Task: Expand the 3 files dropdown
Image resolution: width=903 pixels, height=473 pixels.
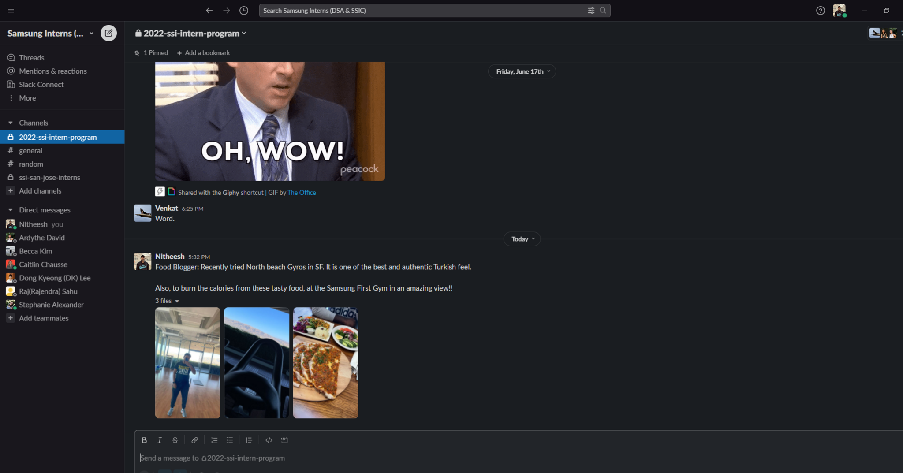Action: [x=167, y=301]
